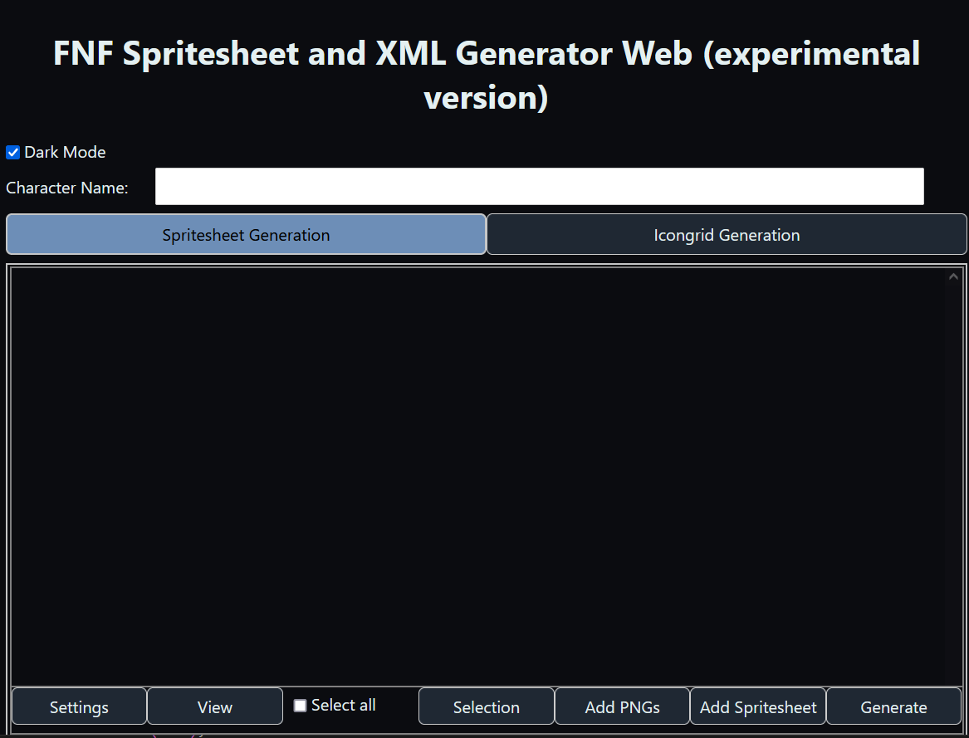The height and width of the screenshot is (738, 969).
Task: Click the page title heading text
Action: click(x=487, y=76)
